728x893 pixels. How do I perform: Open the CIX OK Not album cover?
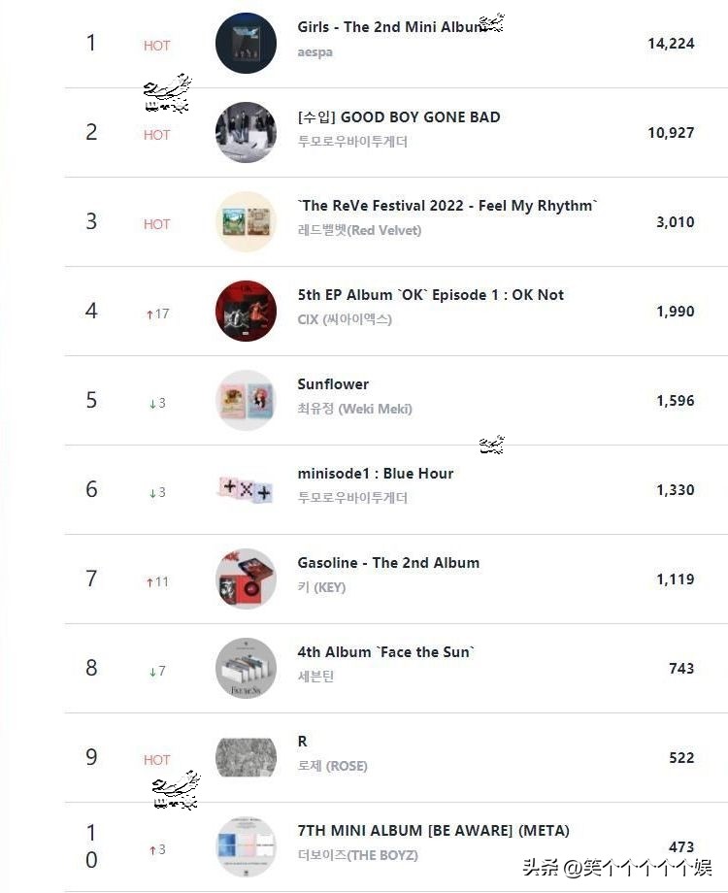246,311
